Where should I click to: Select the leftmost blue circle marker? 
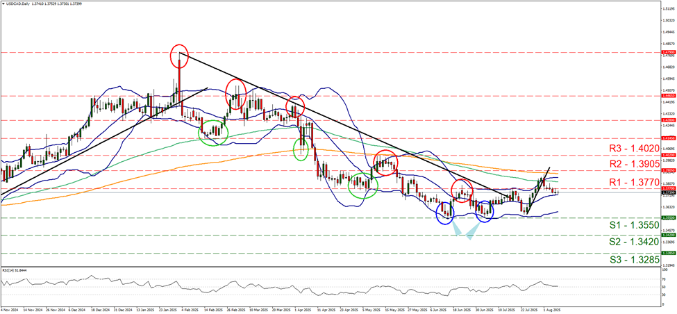pyautogui.click(x=445, y=213)
